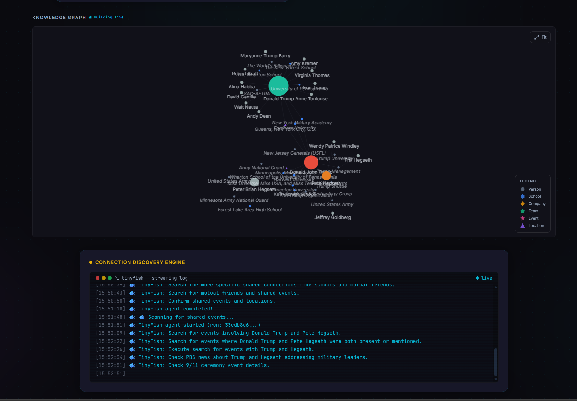The height and width of the screenshot is (401, 577).
Task: Click the blue School legend hexagon
Action: coord(522,196)
